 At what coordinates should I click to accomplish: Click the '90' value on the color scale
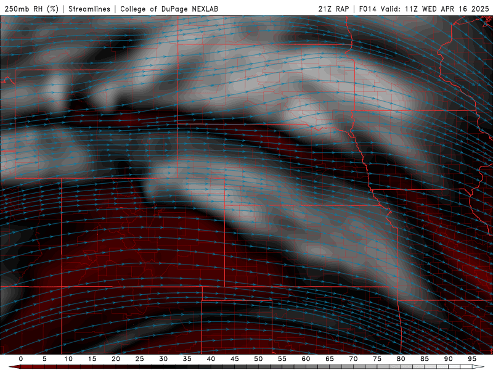pyautogui.click(x=449, y=359)
